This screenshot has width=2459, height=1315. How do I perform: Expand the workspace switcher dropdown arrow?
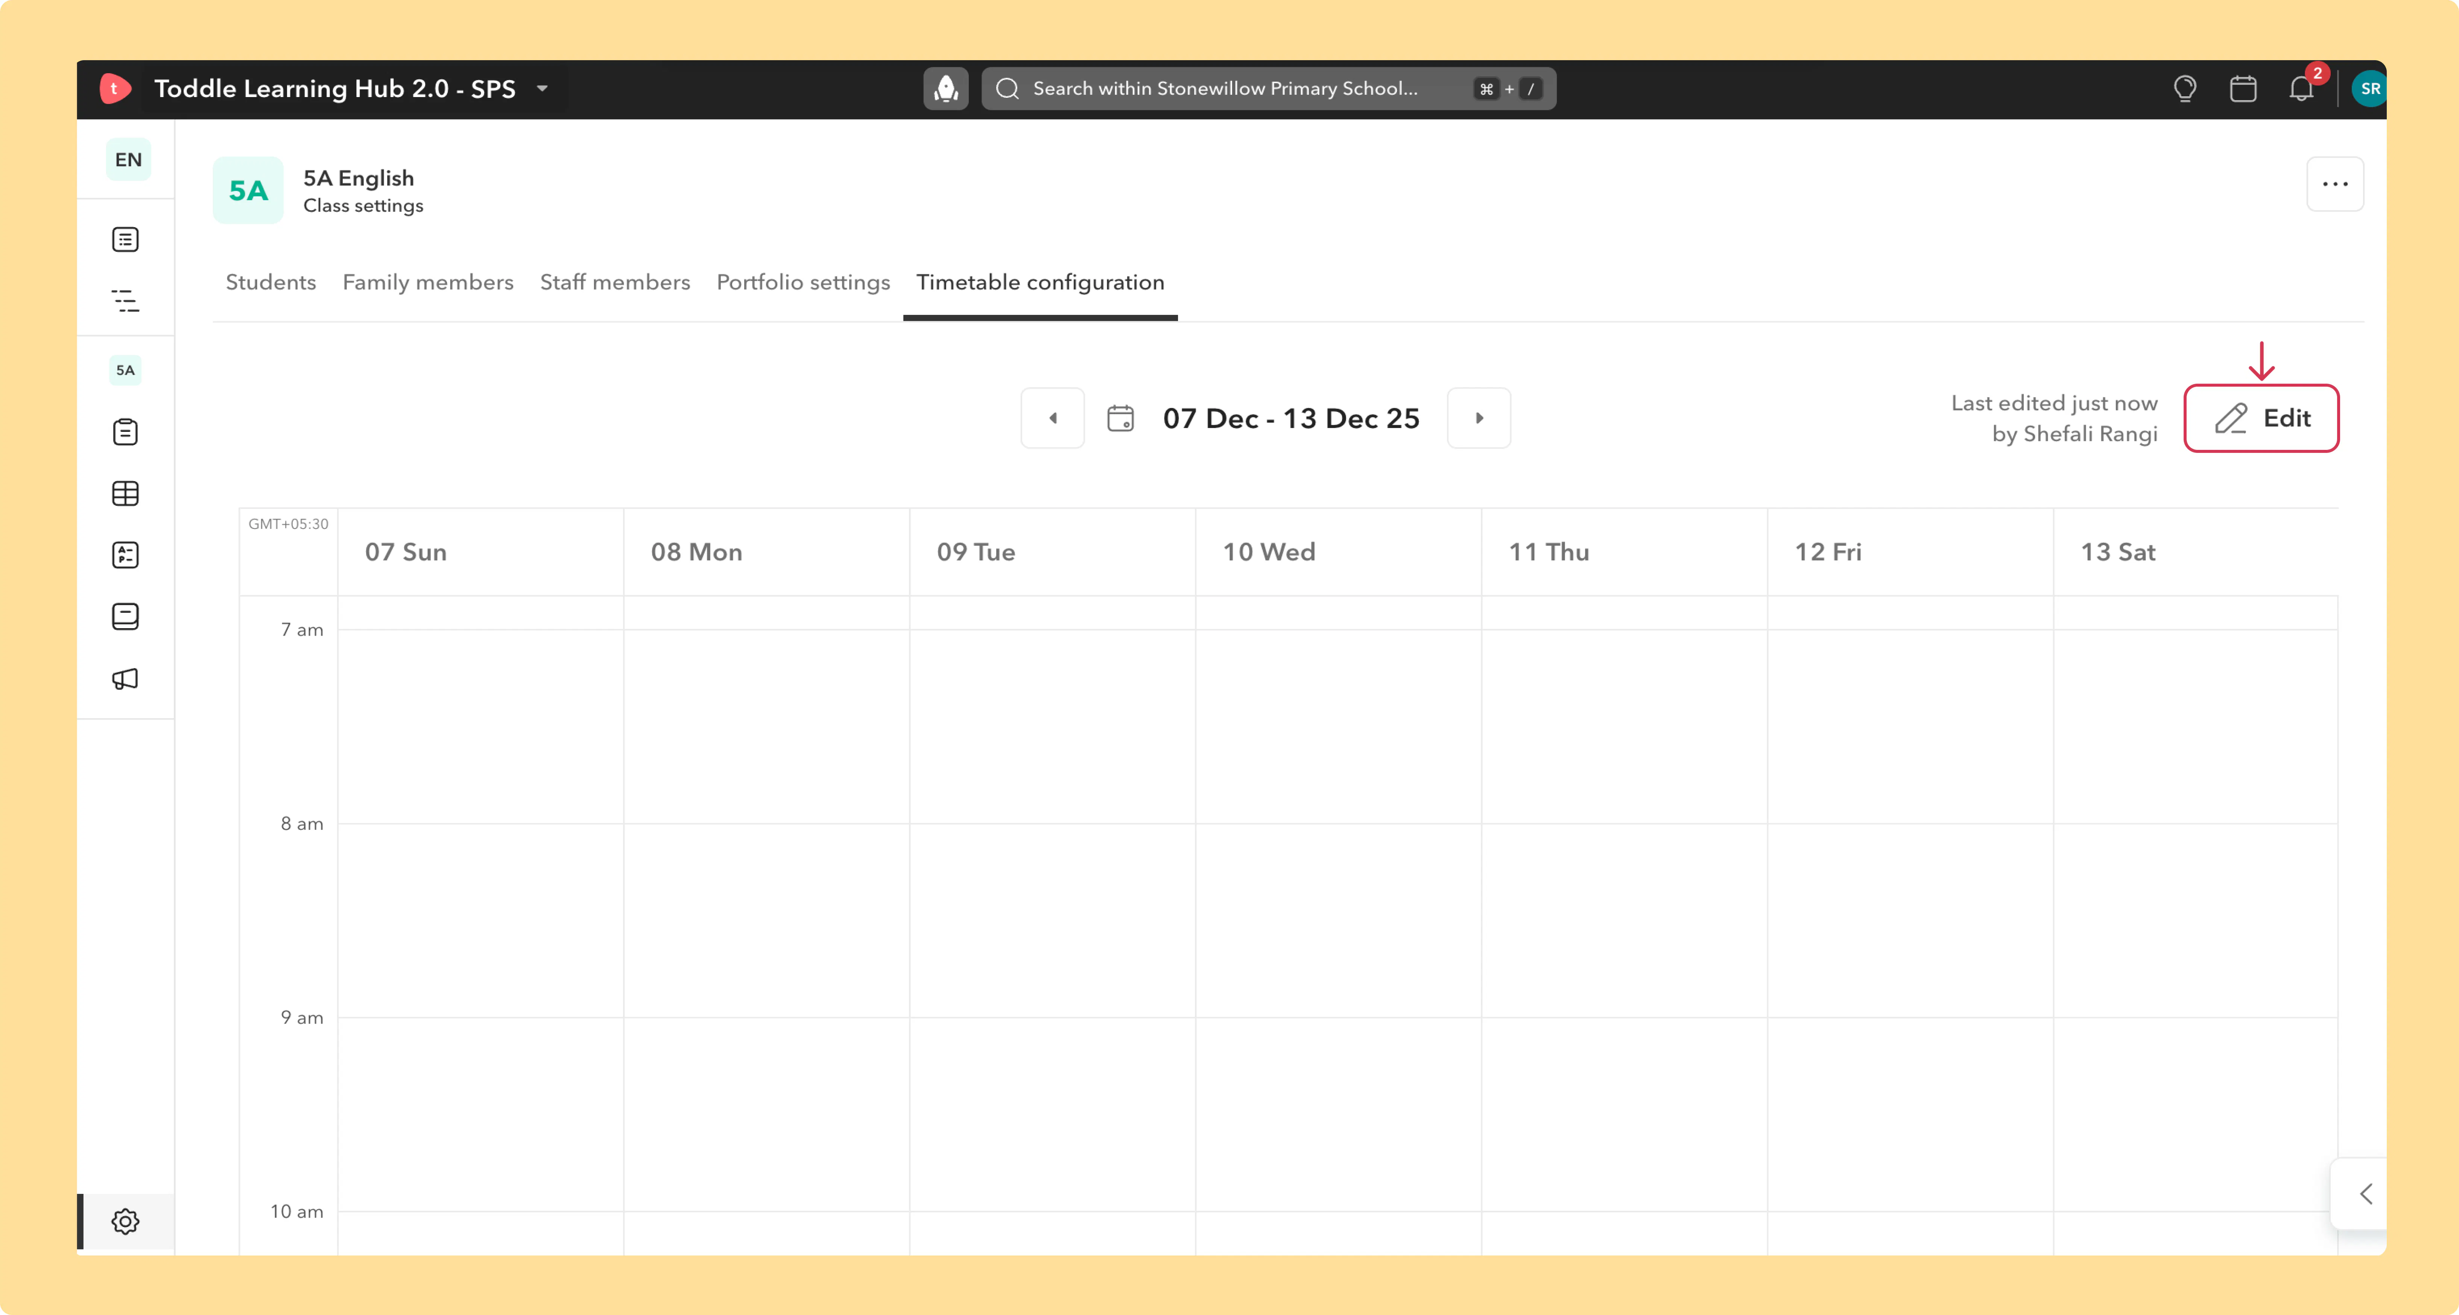click(x=542, y=89)
